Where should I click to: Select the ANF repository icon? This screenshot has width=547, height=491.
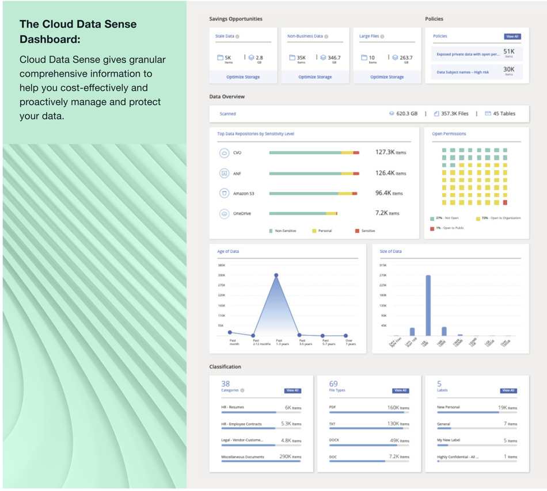224,173
